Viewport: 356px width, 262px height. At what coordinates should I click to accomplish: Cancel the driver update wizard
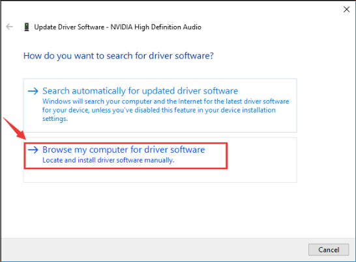329,250
